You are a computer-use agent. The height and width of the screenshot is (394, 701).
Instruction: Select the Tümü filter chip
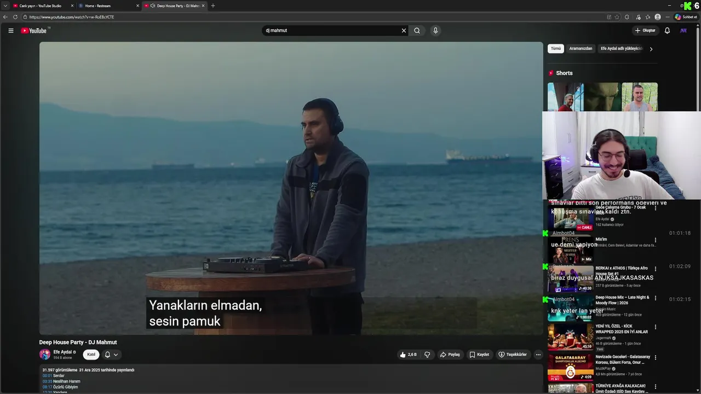(x=556, y=49)
